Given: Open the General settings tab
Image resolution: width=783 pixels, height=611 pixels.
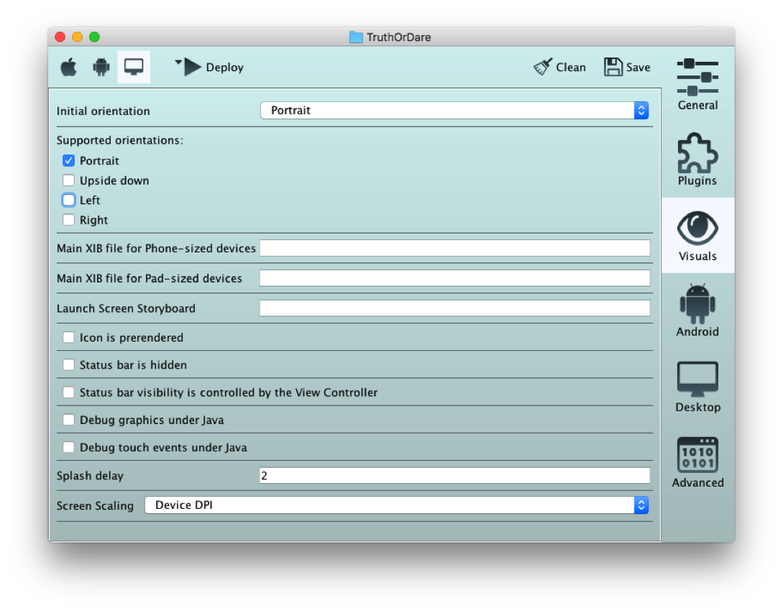Looking at the screenshot, I should tap(697, 85).
